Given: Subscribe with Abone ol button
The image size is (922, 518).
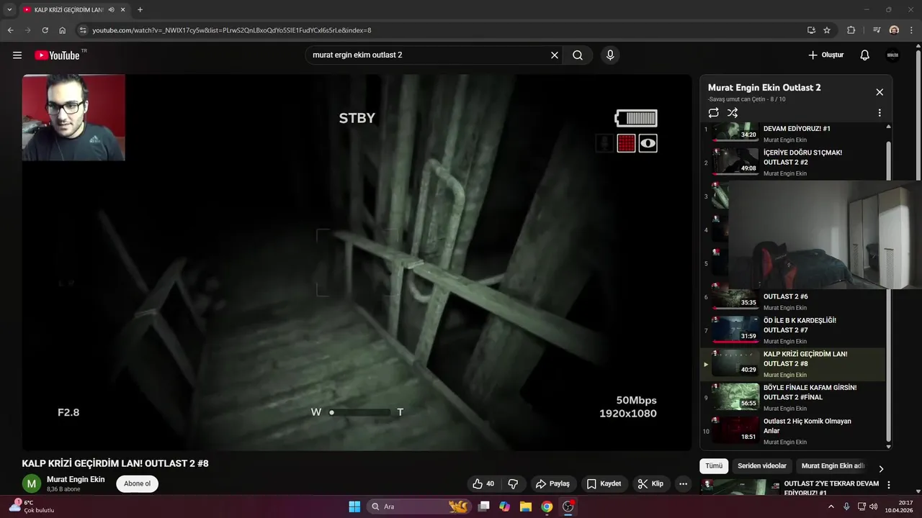Looking at the screenshot, I should pos(137,483).
